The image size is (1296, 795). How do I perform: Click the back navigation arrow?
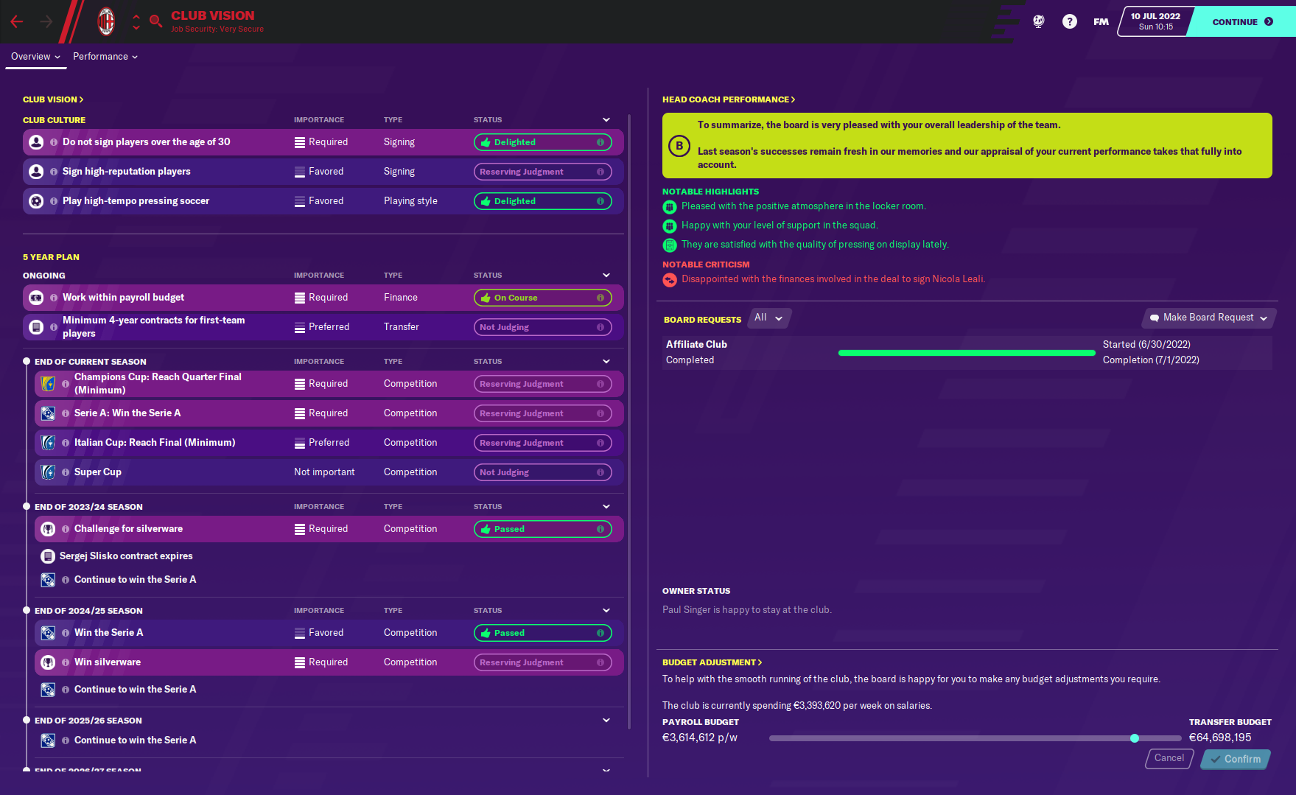pos(17,22)
